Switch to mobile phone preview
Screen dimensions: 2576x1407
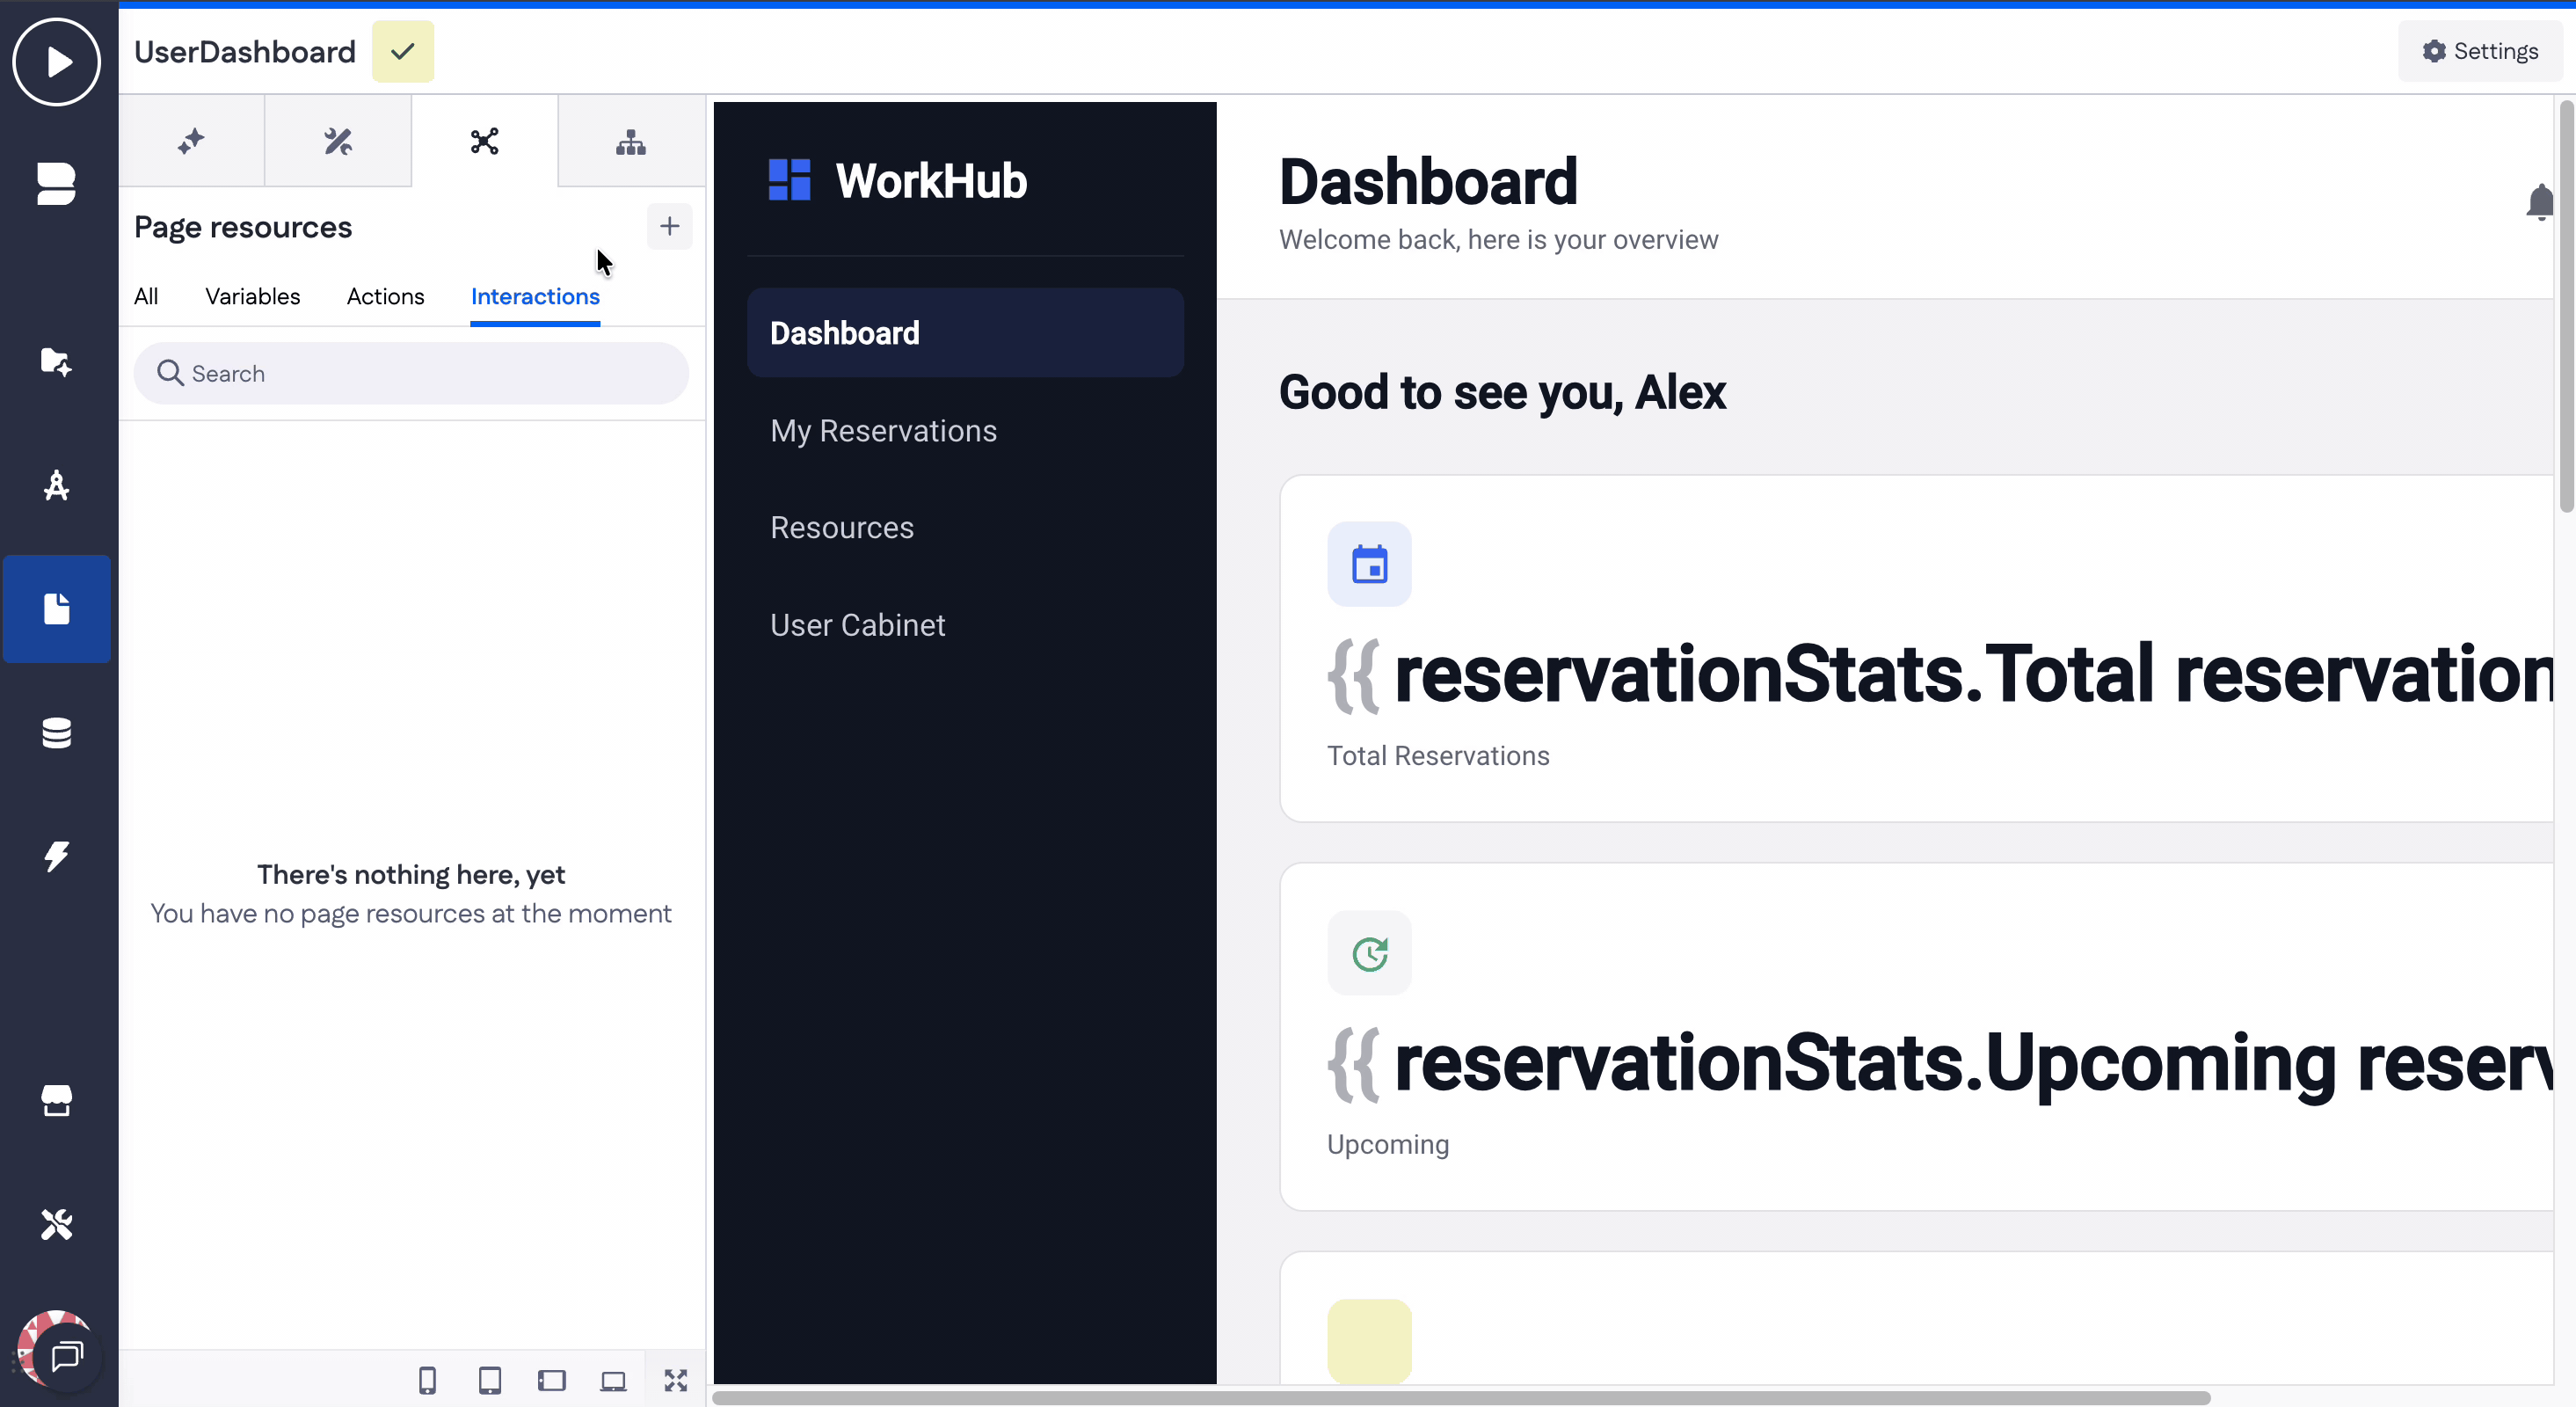tap(427, 1380)
